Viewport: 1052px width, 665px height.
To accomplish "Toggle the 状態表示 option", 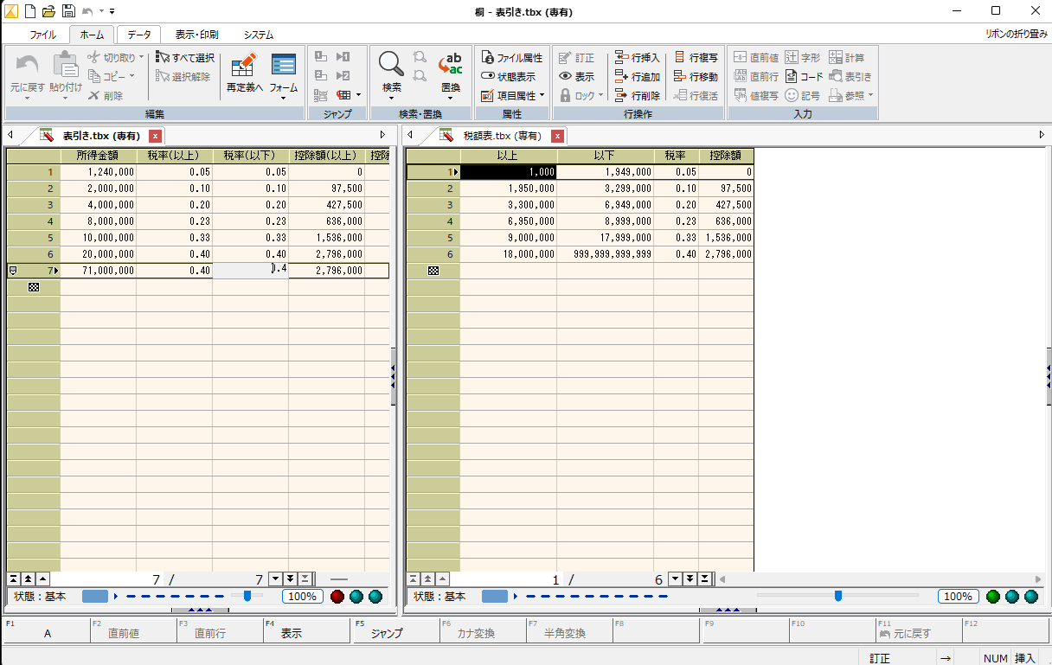I will (487, 77).
